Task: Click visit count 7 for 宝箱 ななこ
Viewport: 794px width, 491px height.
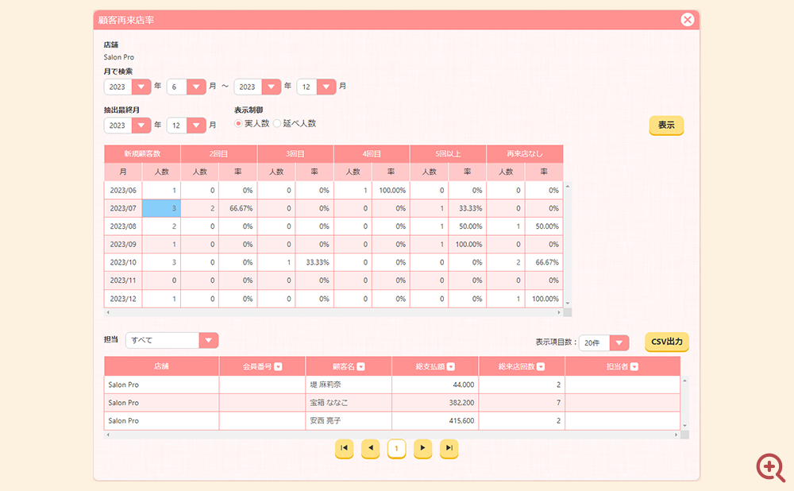Action: (522, 403)
